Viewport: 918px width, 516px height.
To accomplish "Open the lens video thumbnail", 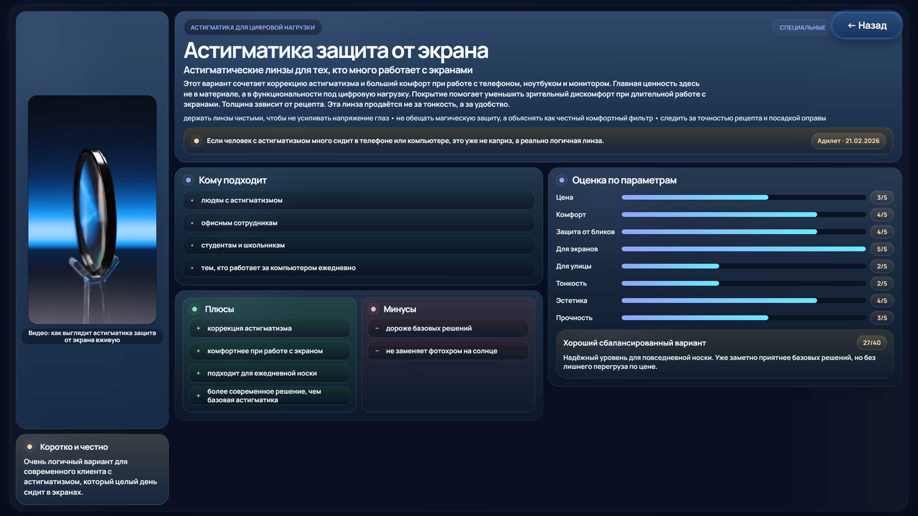I will pyautogui.click(x=92, y=209).
